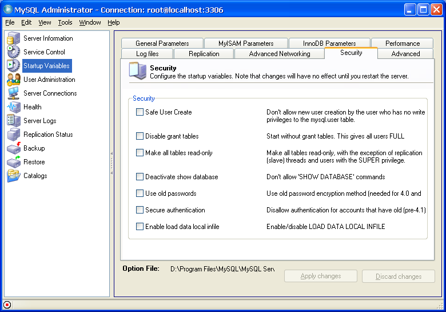Toggle Use old passwords checkbox
This screenshot has height=312, width=446.
(x=140, y=193)
